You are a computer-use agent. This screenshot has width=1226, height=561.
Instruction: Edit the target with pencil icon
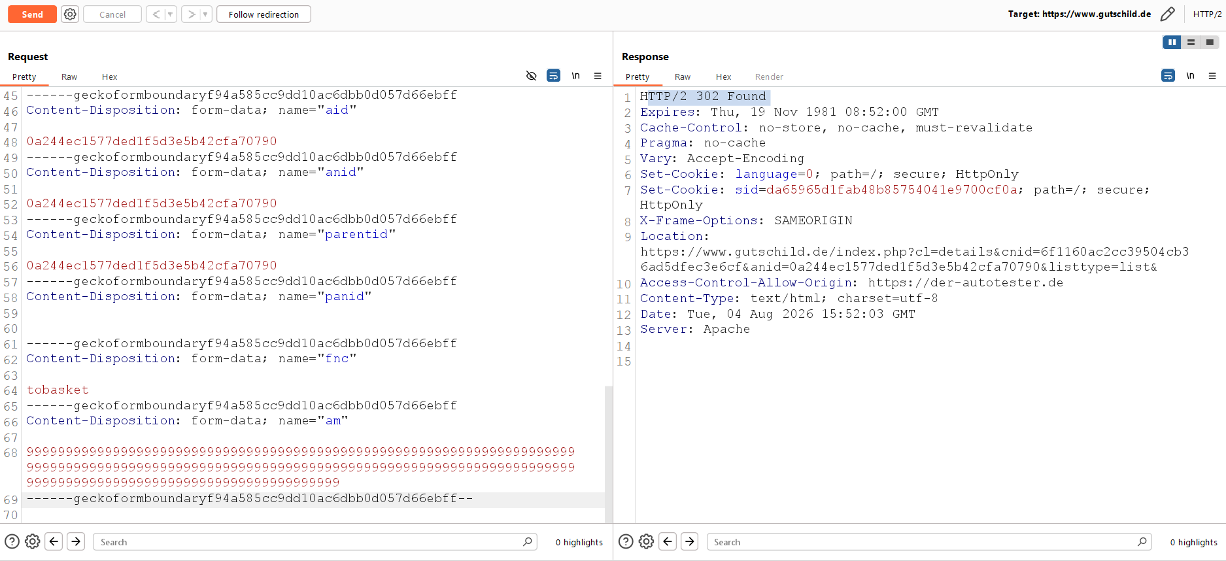1167,14
